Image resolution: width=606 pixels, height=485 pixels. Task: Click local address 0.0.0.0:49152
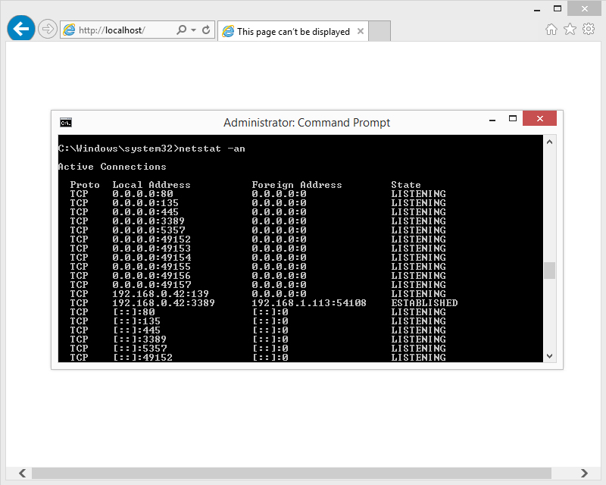click(151, 239)
